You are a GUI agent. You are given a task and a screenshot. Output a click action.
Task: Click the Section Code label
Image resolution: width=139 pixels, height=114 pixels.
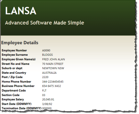coord(11,95)
